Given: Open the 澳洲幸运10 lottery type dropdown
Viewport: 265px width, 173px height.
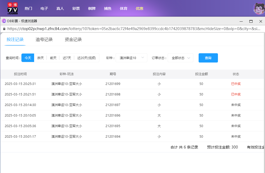Looking at the screenshot, I should 132,57.
